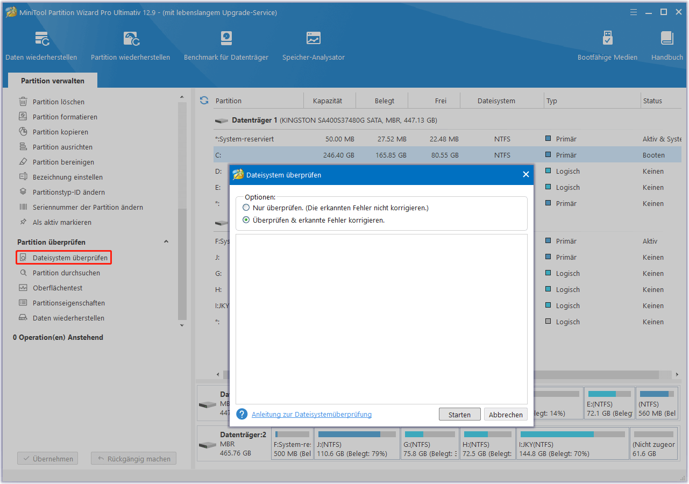Choose Partitionstyp-ID ändern
The image size is (689, 484).
coord(69,192)
